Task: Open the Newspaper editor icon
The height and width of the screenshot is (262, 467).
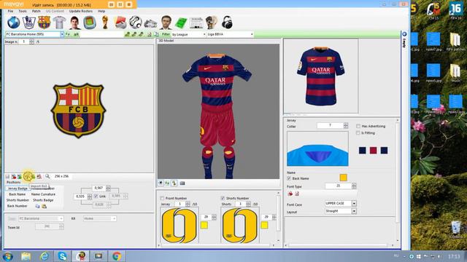Action: tap(196, 23)
